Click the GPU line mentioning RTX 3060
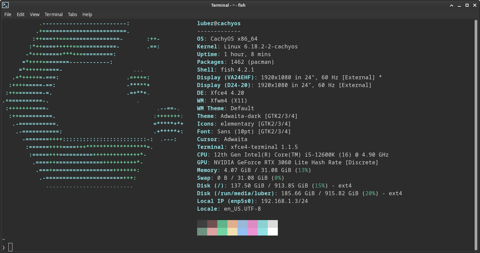 click(288, 163)
